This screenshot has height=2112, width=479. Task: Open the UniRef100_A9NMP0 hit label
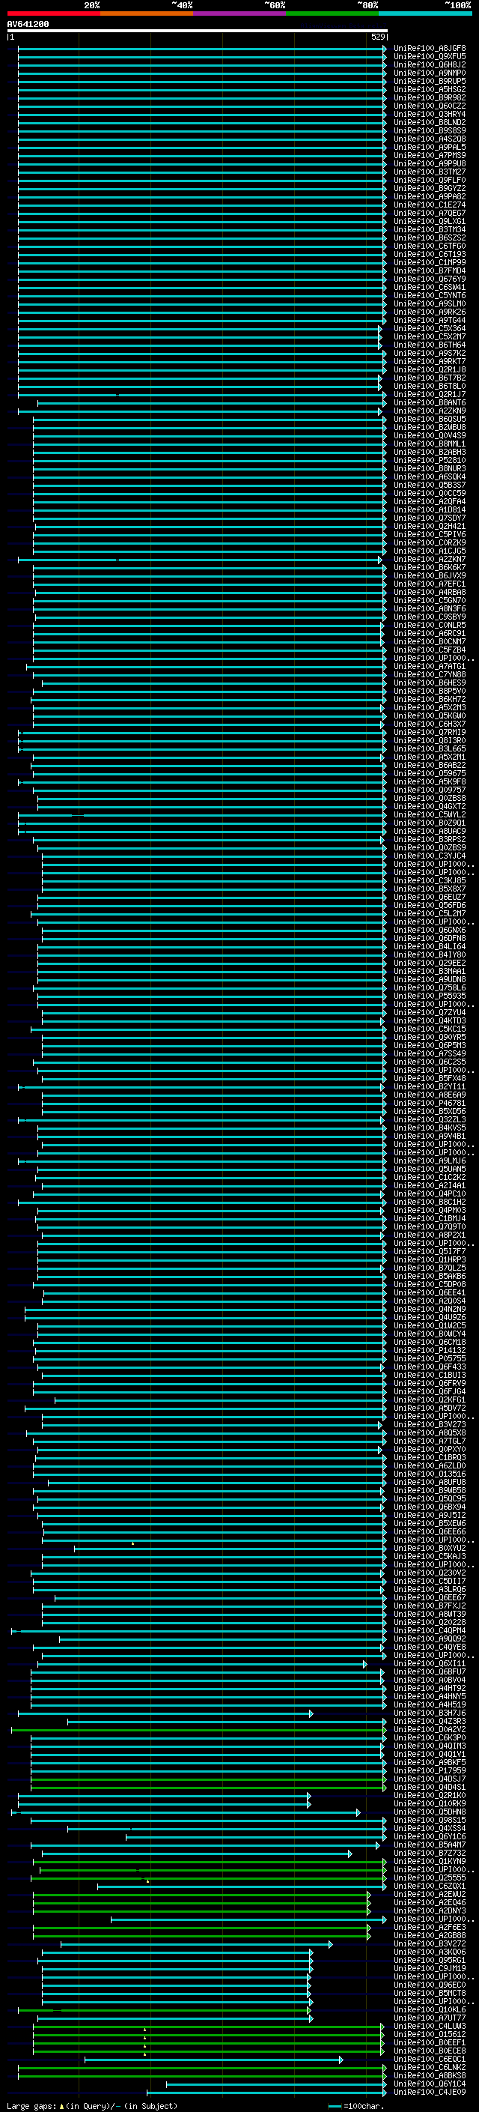click(430, 73)
